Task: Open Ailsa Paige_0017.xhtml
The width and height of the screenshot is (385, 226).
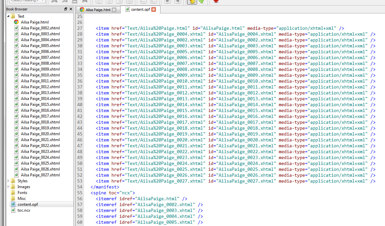Action: coord(40,116)
